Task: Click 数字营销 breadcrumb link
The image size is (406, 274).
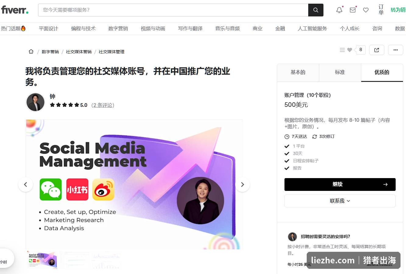Action: point(50,52)
